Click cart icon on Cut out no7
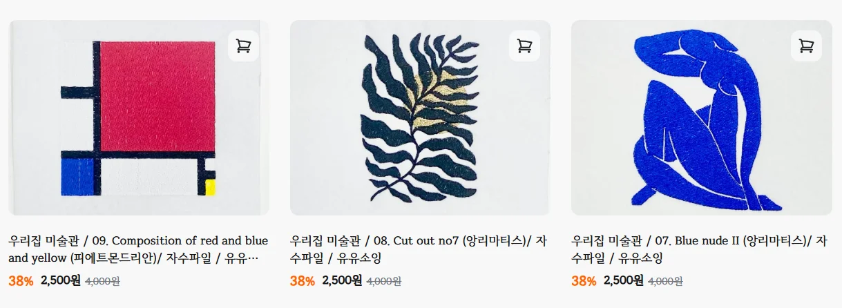Image resolution: width=842 pixels, height=308 pixels. point(524,46)
